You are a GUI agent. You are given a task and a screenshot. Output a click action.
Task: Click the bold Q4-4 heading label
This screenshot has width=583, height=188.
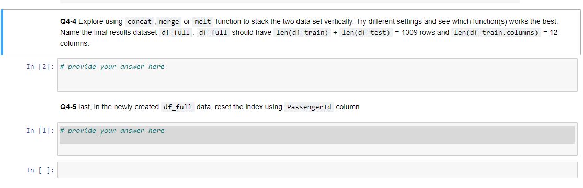coord(68,21)
